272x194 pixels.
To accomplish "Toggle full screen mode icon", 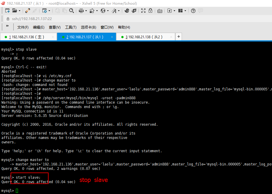I will click(x=143, y=11).
